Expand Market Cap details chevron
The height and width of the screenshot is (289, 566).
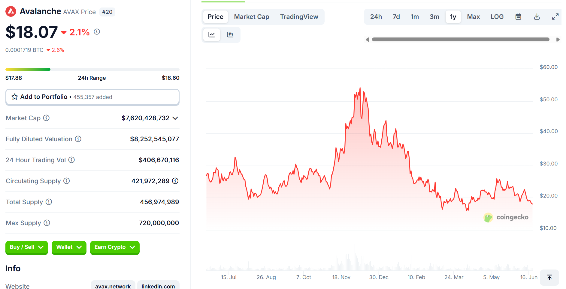coord(175,118)
